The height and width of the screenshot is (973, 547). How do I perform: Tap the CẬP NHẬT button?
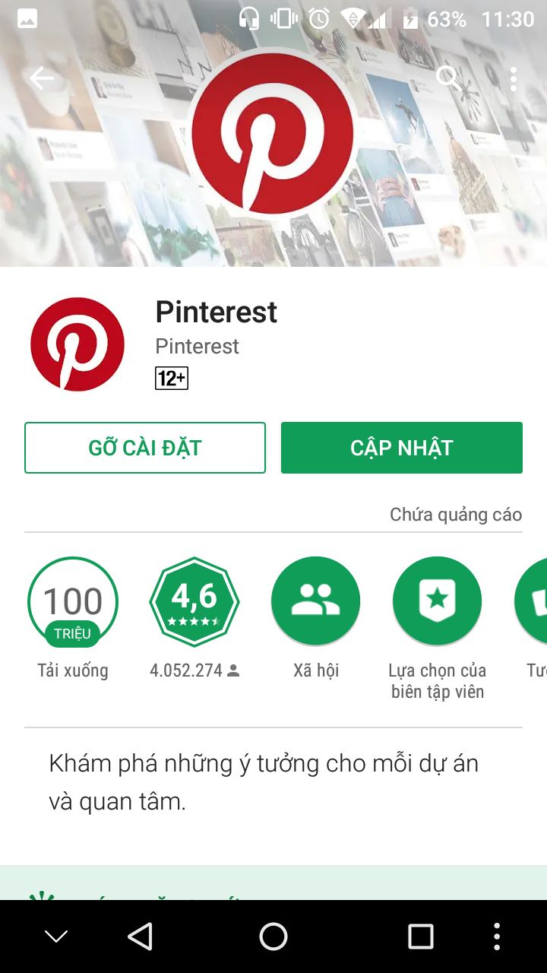402,448
